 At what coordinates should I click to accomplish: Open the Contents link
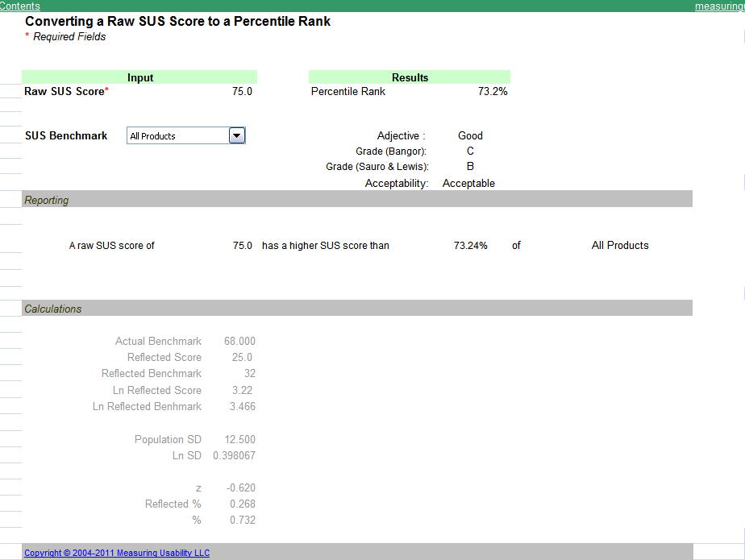pos(20,6)
